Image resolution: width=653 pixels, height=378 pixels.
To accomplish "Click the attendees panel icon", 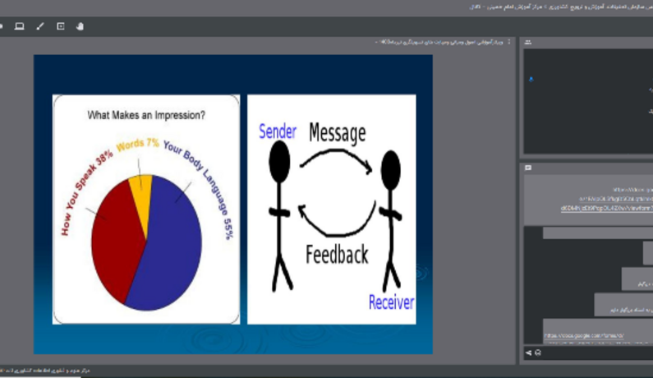I will point(528,42).
